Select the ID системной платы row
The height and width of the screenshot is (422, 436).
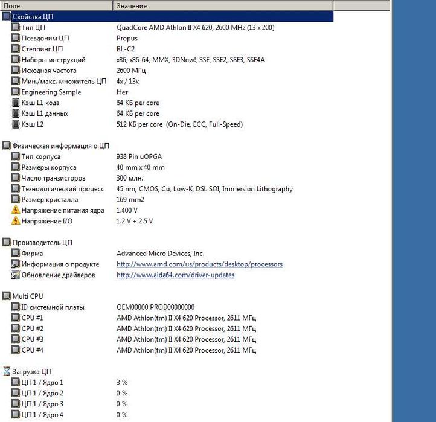(167, 307)
